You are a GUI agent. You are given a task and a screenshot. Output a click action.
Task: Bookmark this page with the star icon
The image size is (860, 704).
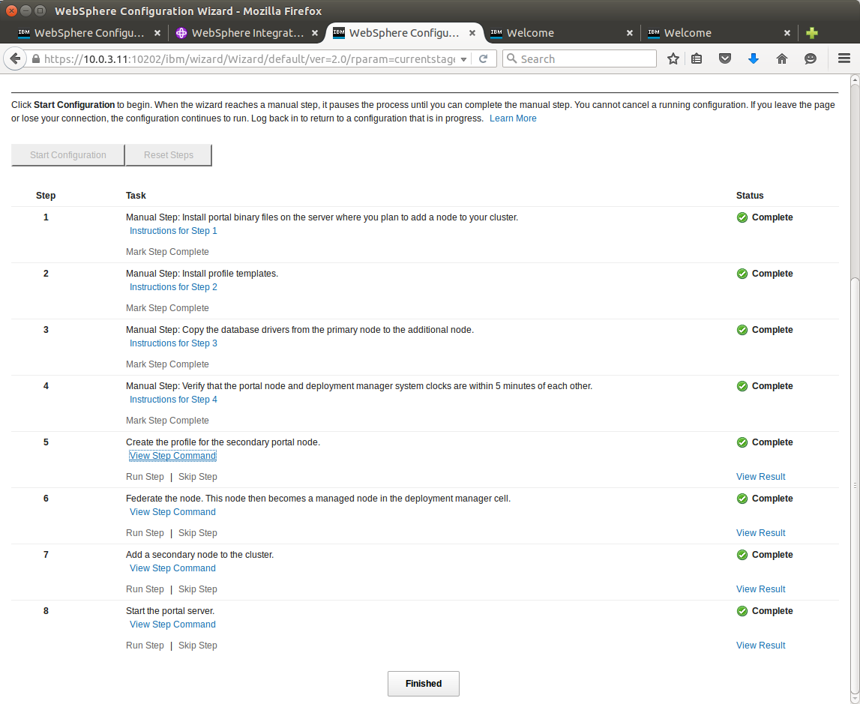(x=673, y=58)
